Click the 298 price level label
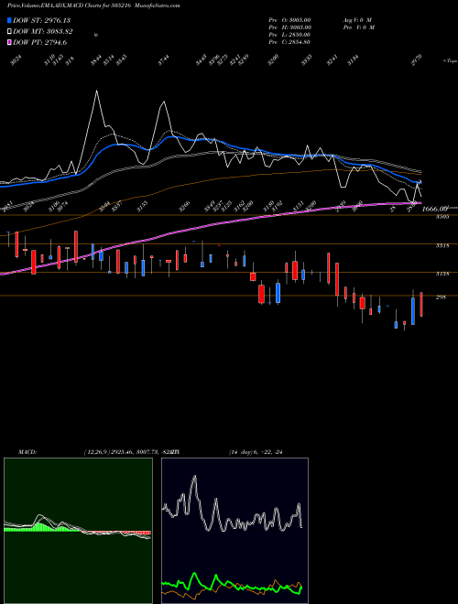 (x=441, y=297)
